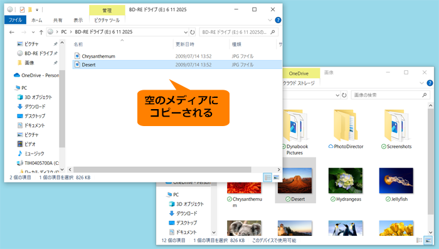
Task: Select OneDrive tab in the 画像 window
Action: [299, 73]
